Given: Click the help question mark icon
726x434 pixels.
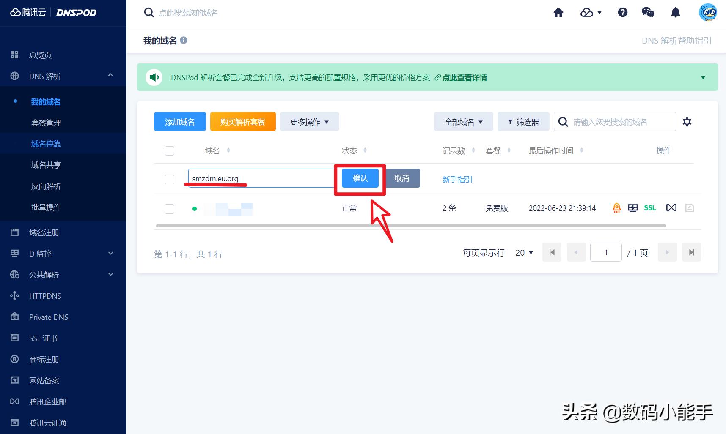Looking at the screenshot, I should (622, 13).
